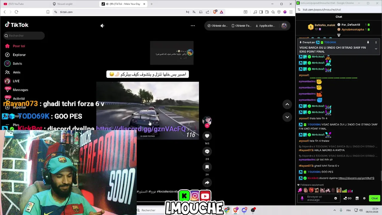This screenshot has width=382, height=215.
Task: Open pinned message three-dots menu
Action: [376, 42]
